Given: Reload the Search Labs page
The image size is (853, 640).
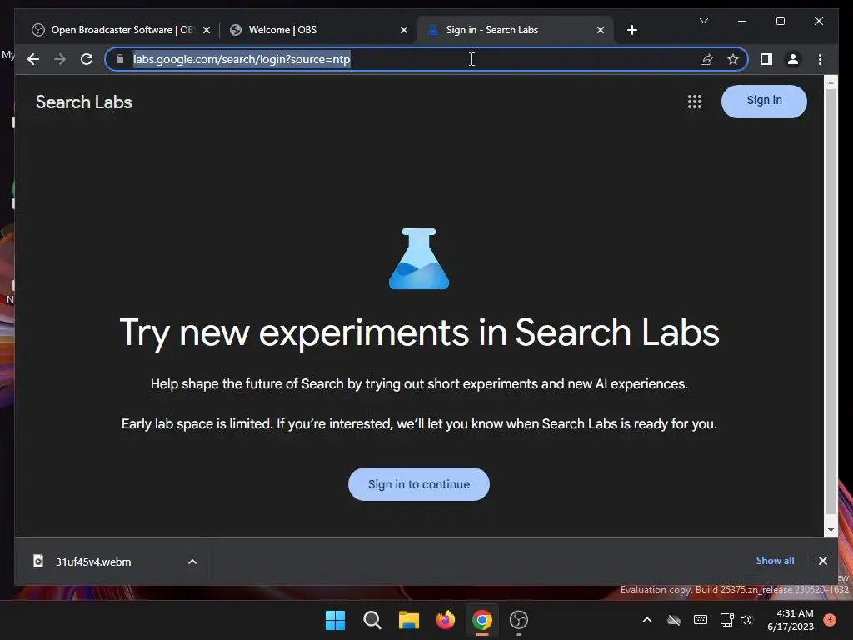Looking at the screenshot, I should pos(87,59).
